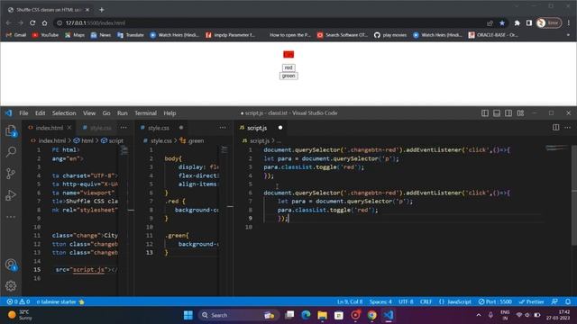Select the style.css tab in the middle group
Viewport: 577px width, 324px height.
159,128
